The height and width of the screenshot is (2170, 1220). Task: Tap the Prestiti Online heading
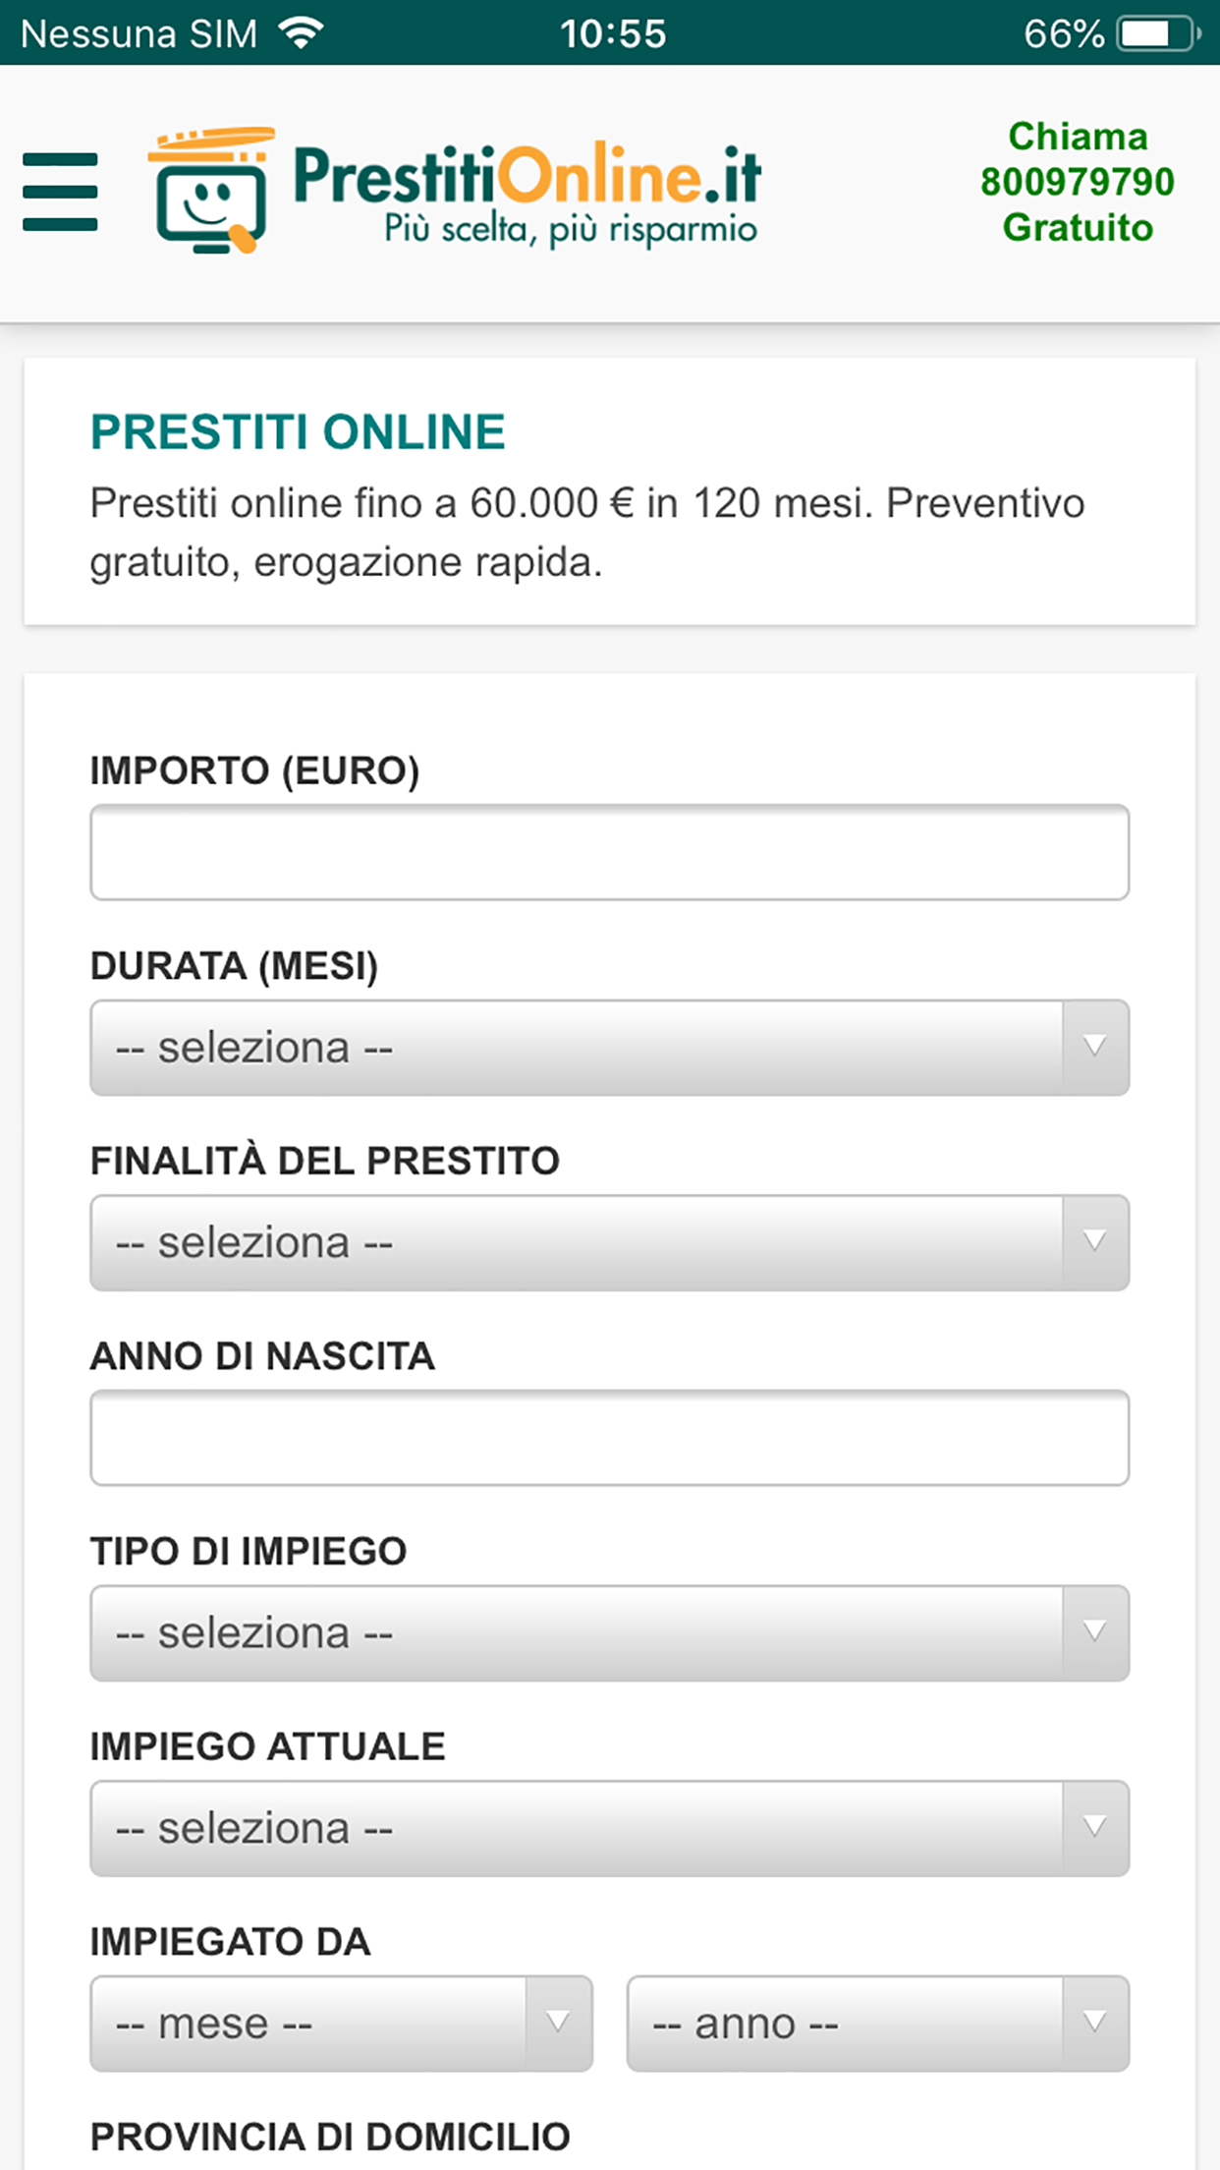(298, 432)
